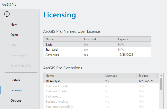Go to the Portals page
Image resolution: width=167 pixels, height=109 pixels.
point(15,80)
